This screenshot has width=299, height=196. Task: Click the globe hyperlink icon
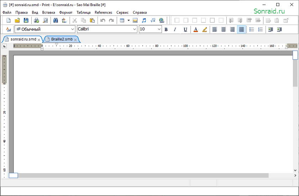tap(162, 20)
